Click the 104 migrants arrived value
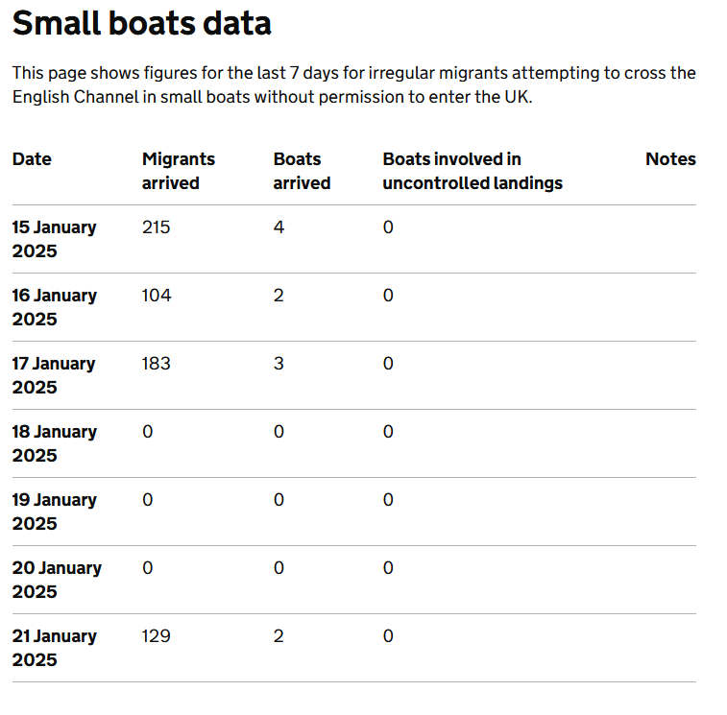The image size is (727, 715). (x=157, y=296)
